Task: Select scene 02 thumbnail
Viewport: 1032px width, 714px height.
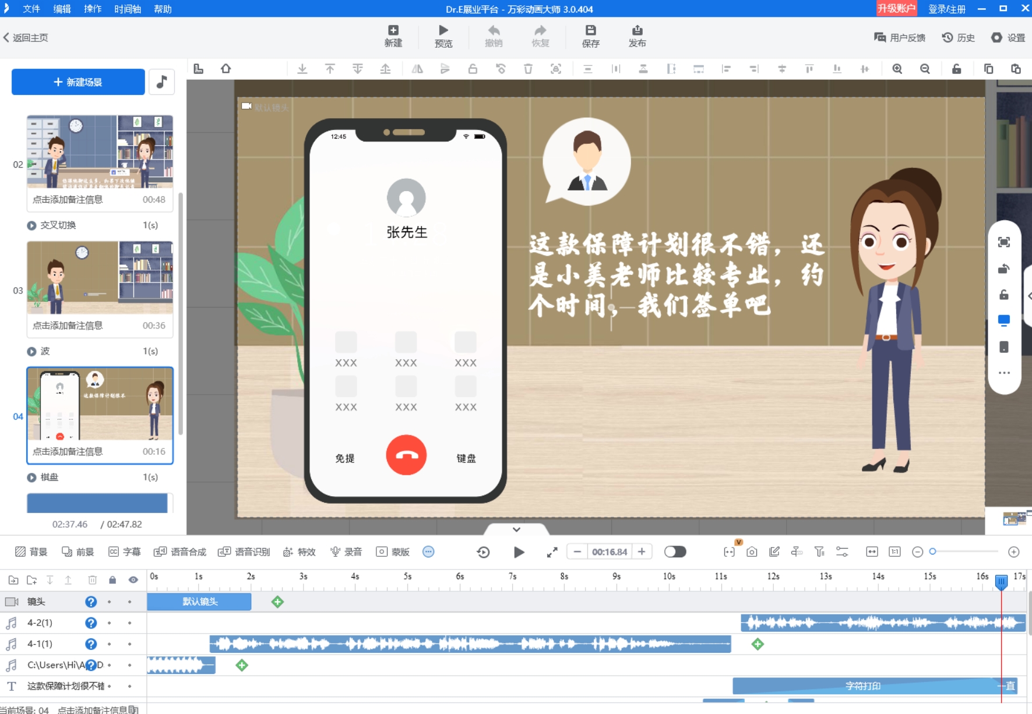Action: pyautogui.click(x=100, y=151)
